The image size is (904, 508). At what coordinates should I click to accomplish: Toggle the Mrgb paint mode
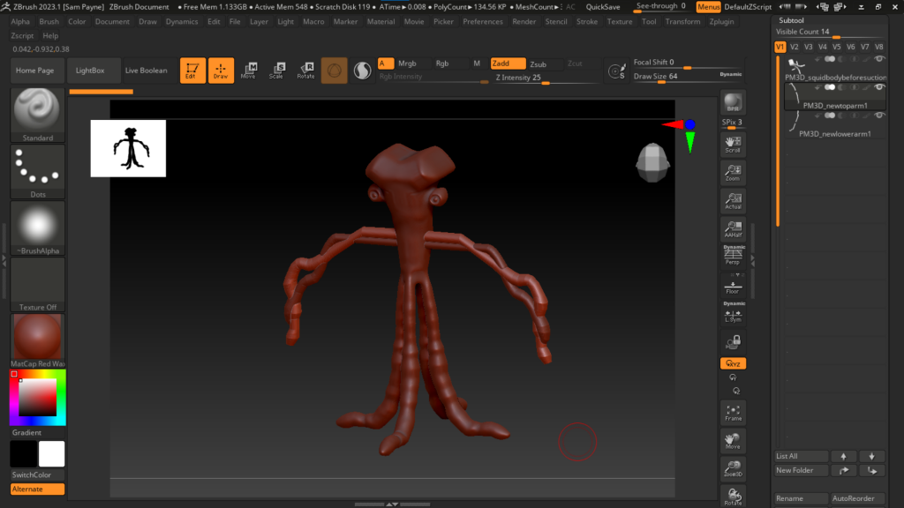tap(407, 63)
